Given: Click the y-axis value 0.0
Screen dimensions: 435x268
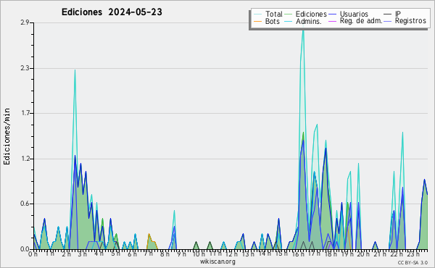Looking at the screenshot, I should 25,249.
